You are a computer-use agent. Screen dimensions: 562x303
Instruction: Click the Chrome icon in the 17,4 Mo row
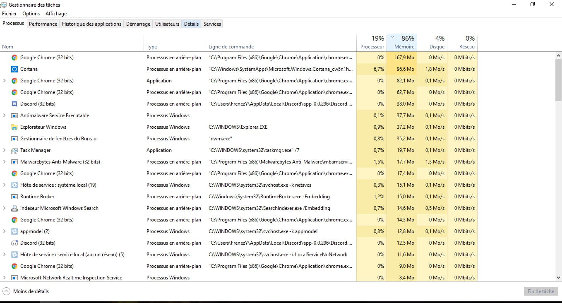pyautogui.click(x=14, y=173)
